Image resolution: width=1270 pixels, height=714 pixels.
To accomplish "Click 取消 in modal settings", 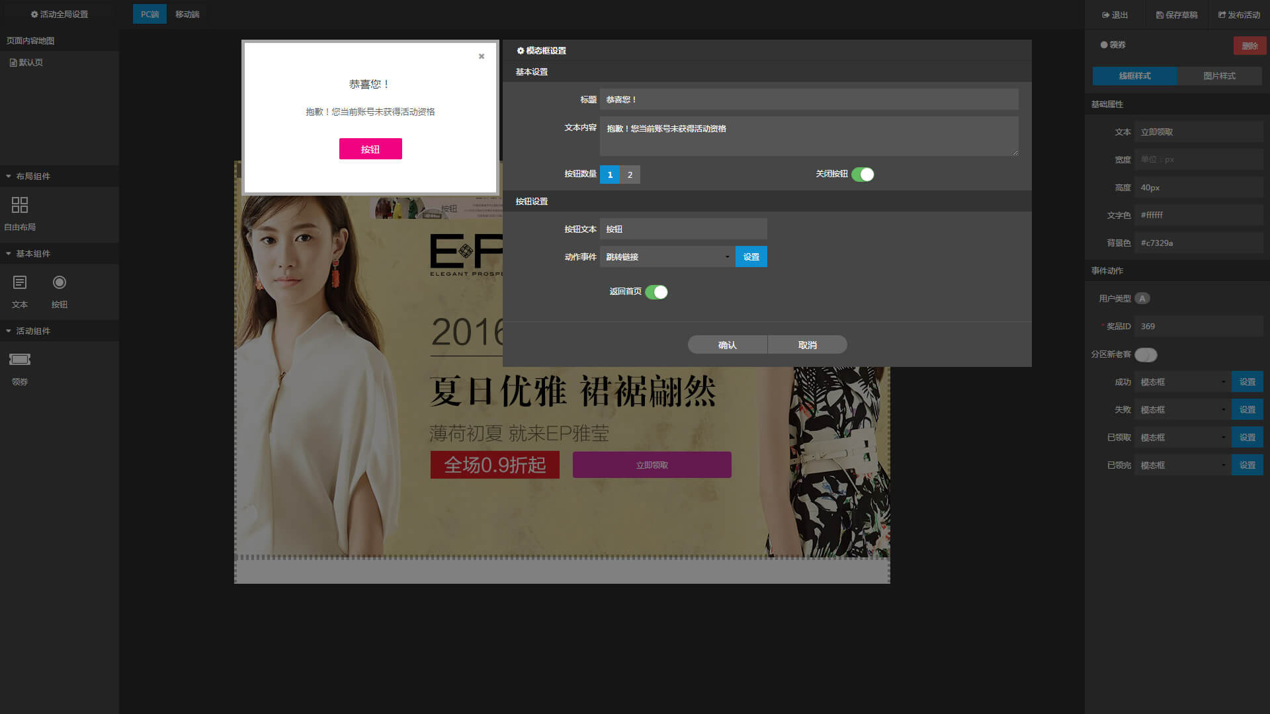I will pos(807,344).
